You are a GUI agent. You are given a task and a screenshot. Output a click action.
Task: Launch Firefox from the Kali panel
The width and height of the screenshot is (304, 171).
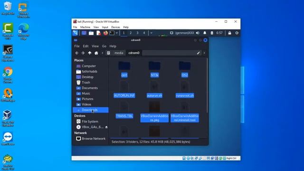(105, 33)
